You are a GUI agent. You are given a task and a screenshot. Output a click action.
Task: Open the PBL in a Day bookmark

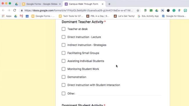click(98, 16)
